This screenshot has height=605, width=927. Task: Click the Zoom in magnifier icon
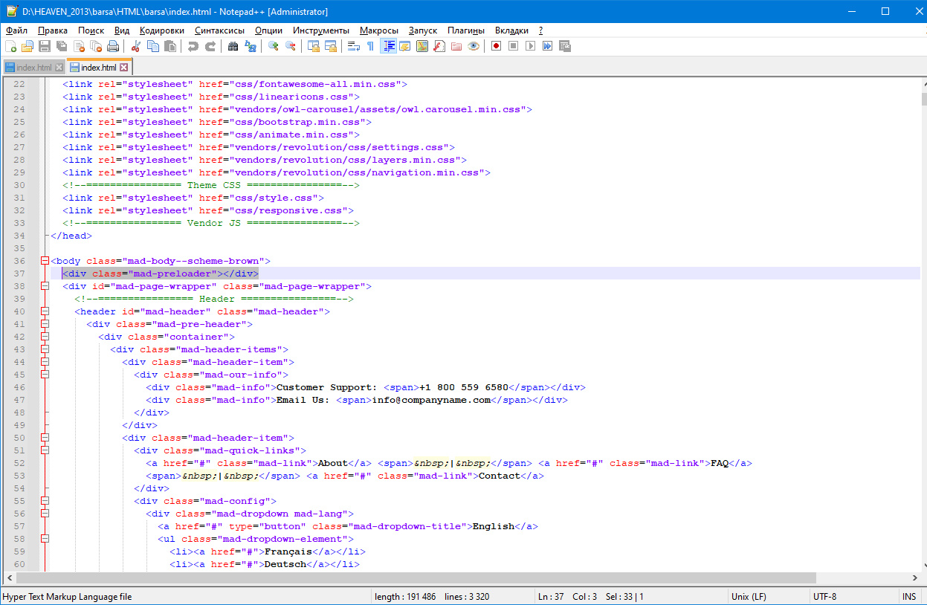click(x=274, y=46)
